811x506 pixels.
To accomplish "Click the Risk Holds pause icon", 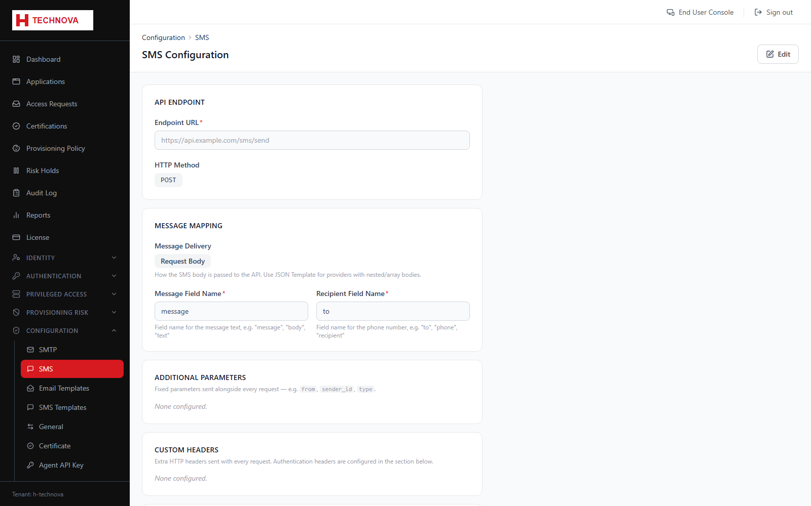I will (16, 171).
